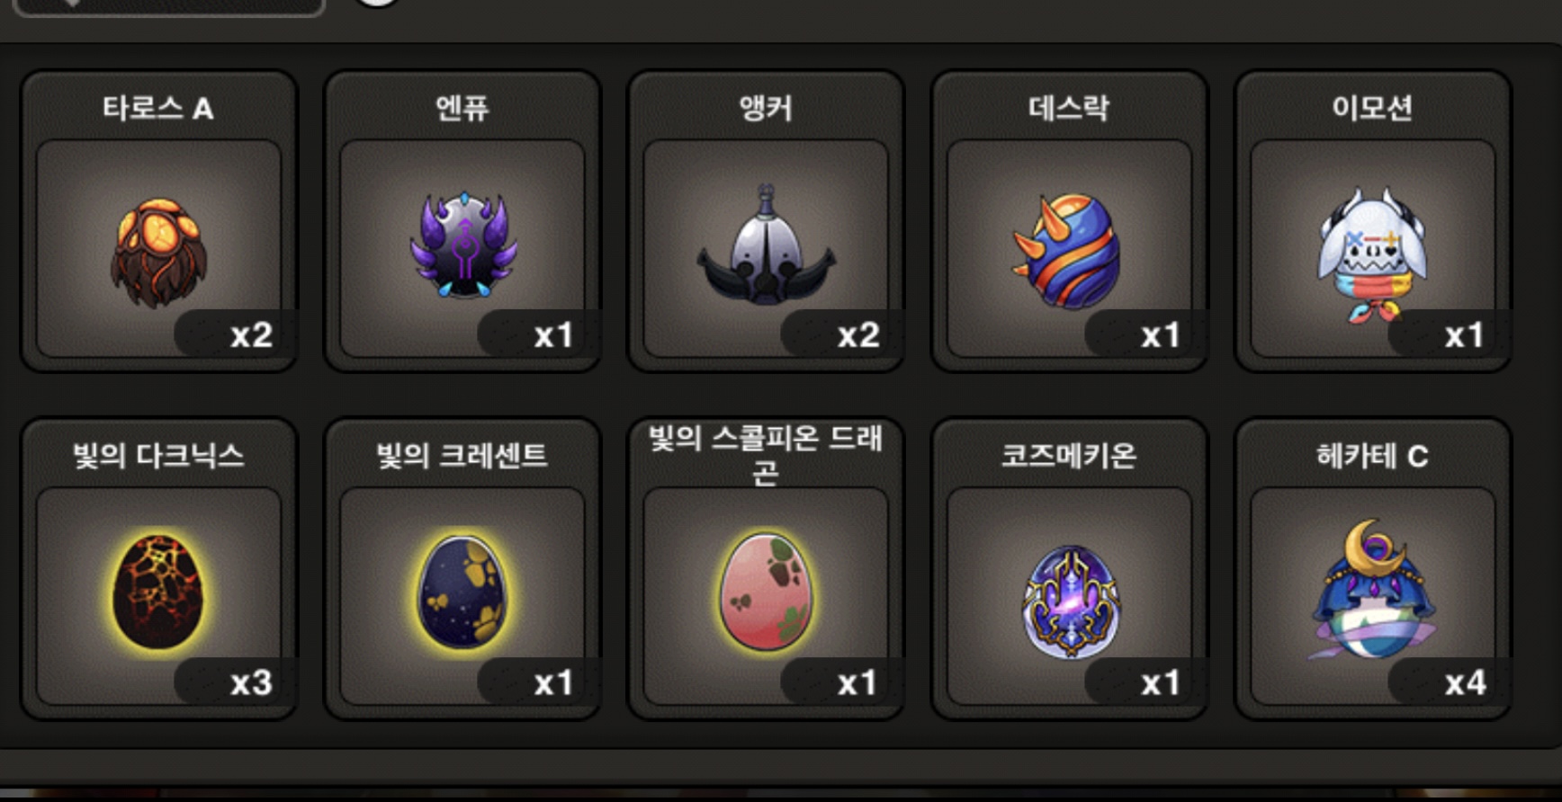Click the 이모션 card title
Screen dimensions: 1562x802
(x=1372, y=109)
